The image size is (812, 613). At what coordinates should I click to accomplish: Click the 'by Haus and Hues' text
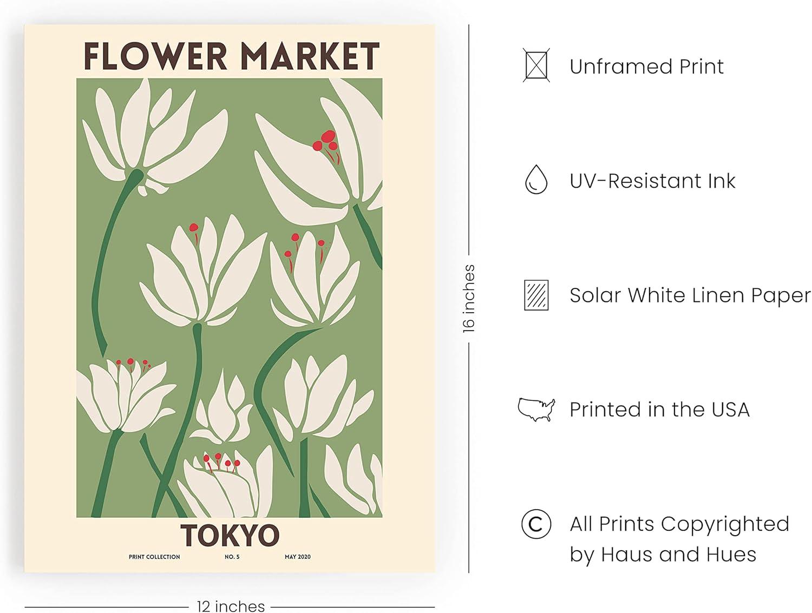tap(663, 555)
